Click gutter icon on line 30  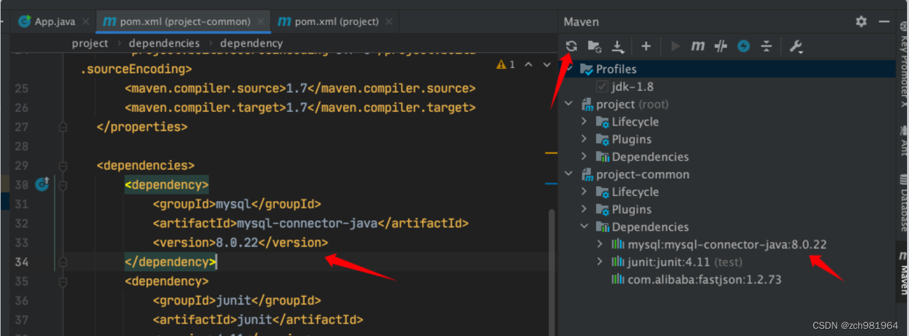(x=42, y=185)
